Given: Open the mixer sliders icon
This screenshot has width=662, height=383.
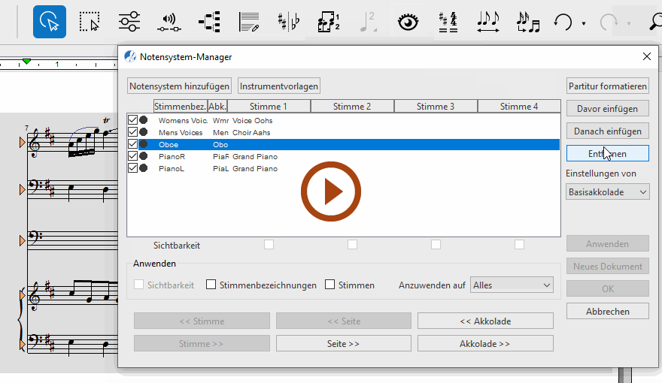Looking at the screenshot, I should coord(129,22).
